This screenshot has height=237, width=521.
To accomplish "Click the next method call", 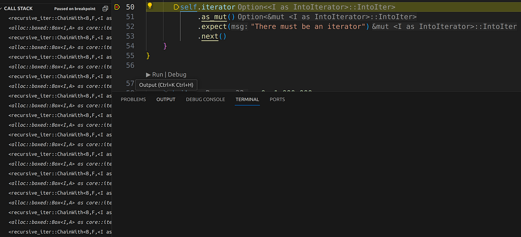I will pyautogui.click(x=210, y=36).
